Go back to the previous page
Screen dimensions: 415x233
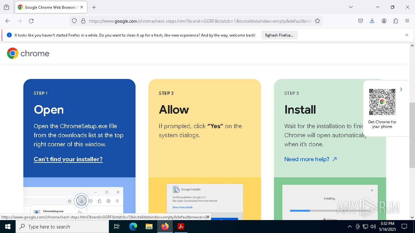tap(8, 21)
